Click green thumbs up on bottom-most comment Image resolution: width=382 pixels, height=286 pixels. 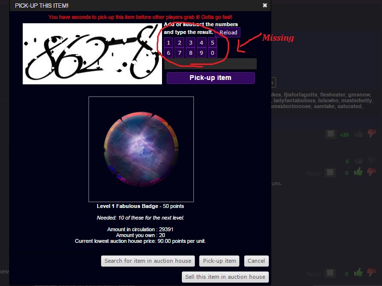pyautogui.click(x=358, y=273)
